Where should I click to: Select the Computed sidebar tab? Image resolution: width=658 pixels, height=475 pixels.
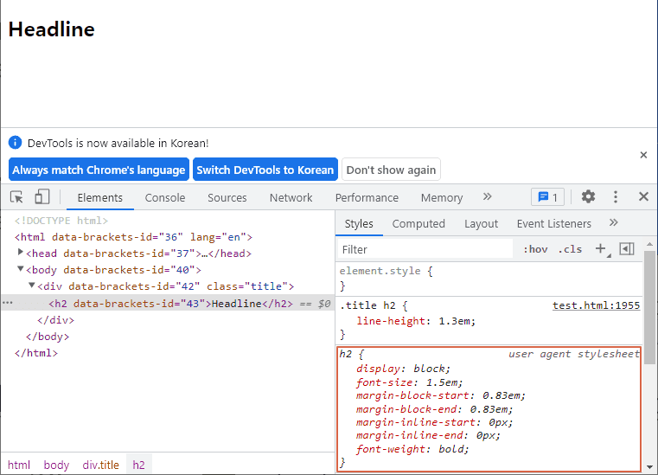click(418, 223)
